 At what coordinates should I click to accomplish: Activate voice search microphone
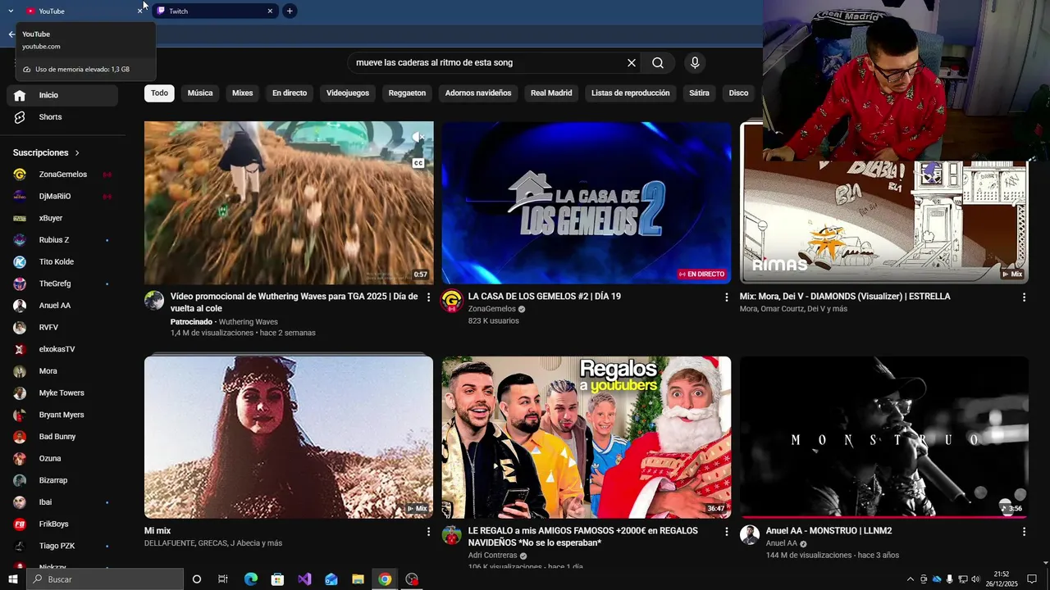click(695, 63)
